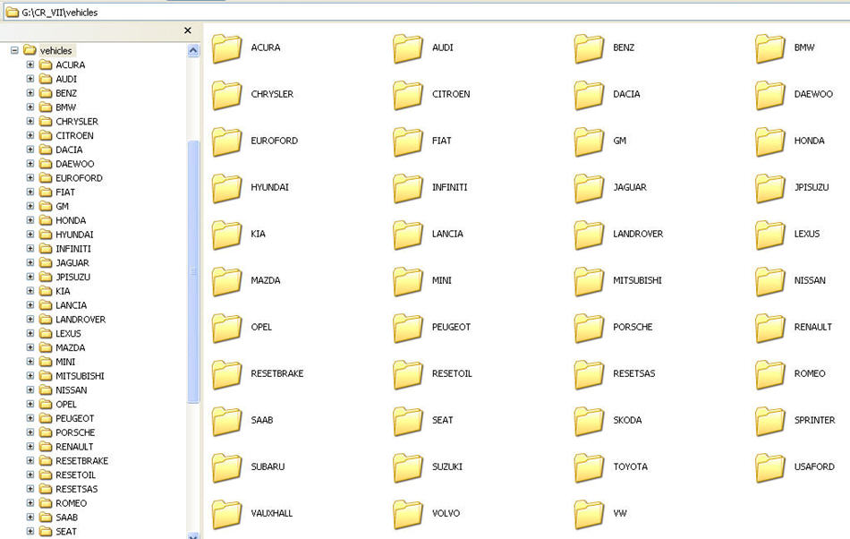The width and height of the screenshot is (850, 539).
Task: Select DAEWOO in the folder tree
Action: pyautogui.click(x=75, y=163)
